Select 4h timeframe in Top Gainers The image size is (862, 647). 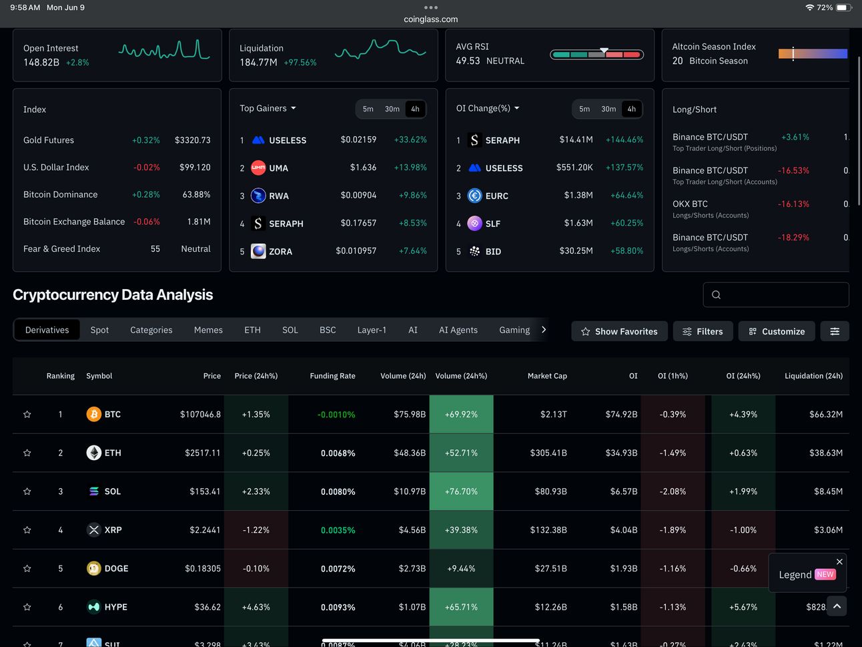click(x=416, y=109)
